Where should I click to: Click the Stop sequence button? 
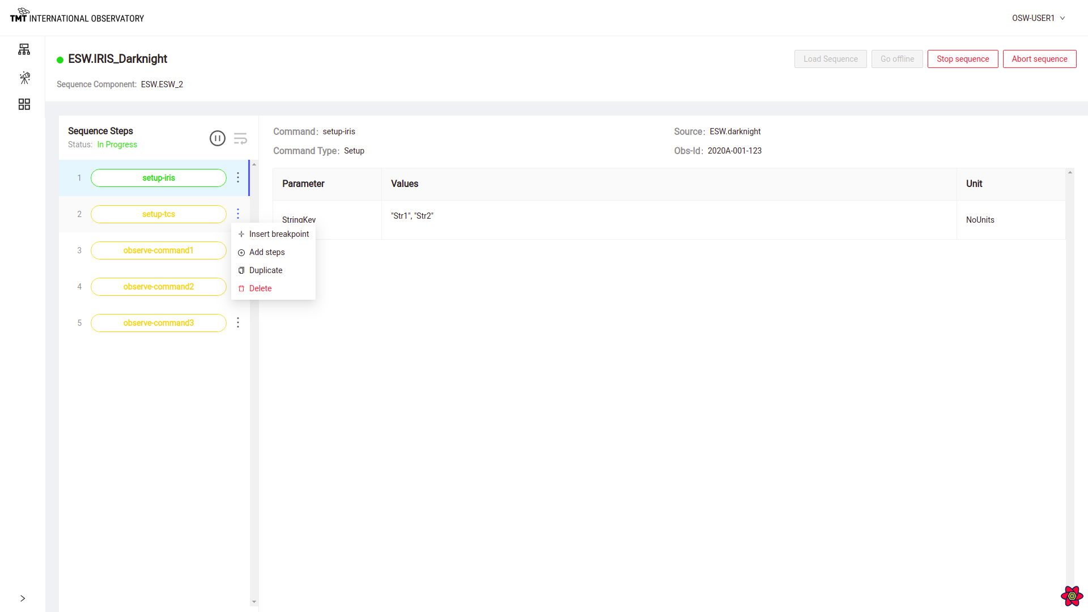[963, 59]
